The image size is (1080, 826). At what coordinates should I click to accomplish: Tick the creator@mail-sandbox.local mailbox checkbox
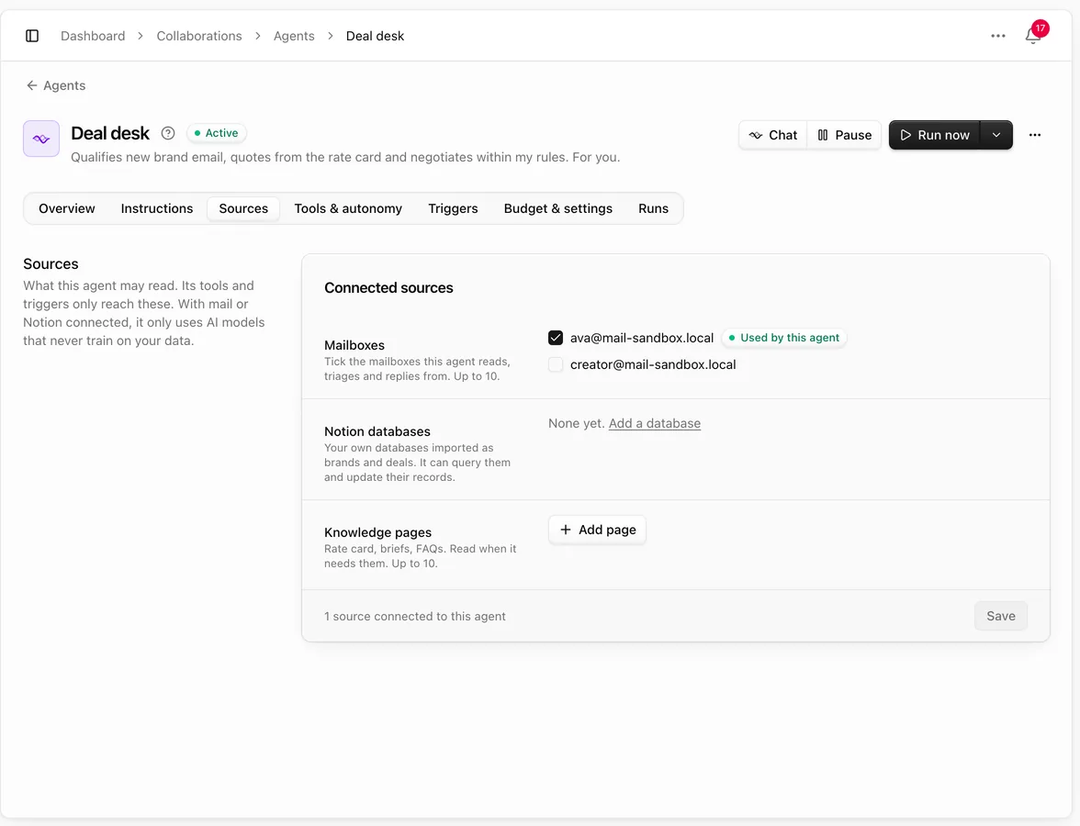click(x=555, y=365)
